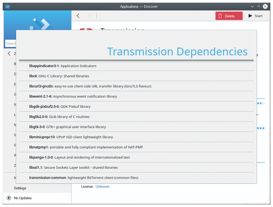This screenshot has height=207, width=273.
Task: Click the window's down chevron minimize button
Action: click(252, 7)
